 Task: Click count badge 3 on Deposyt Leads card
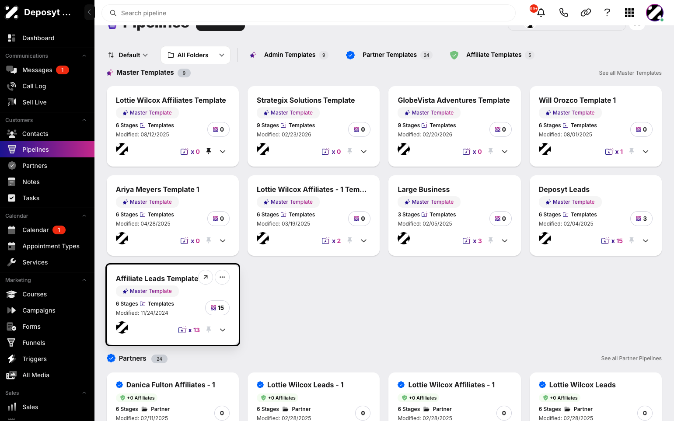coord(641,219)
